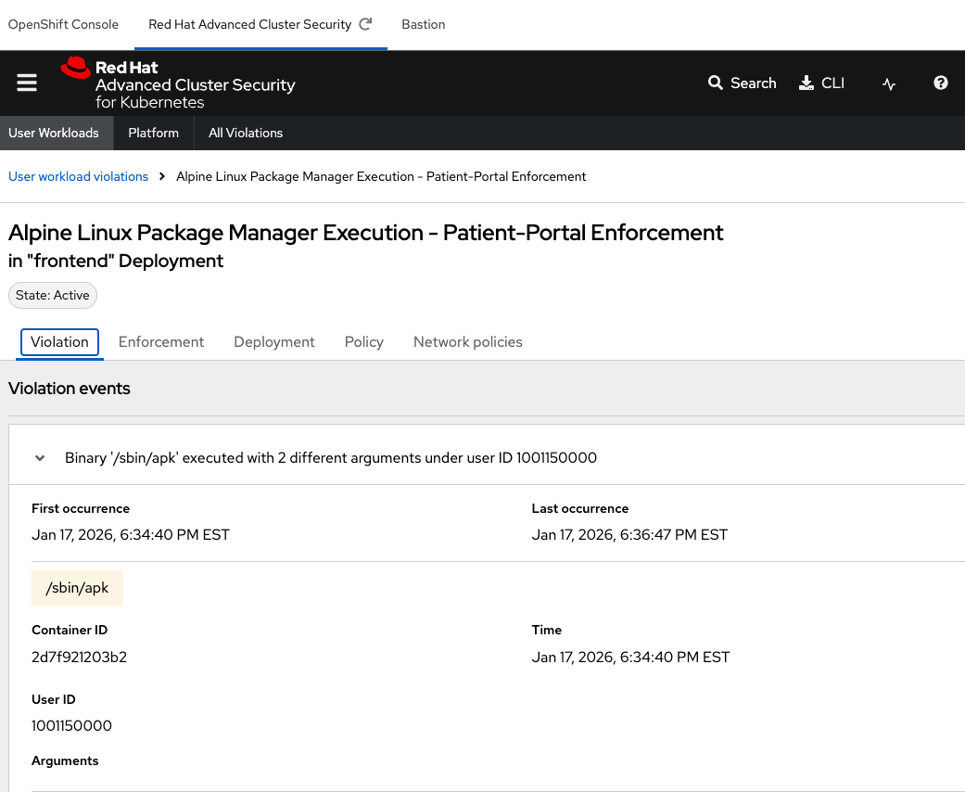965x792 pixels.
Task: Open the OpenShift Console tab
Action: pos(63,25)
